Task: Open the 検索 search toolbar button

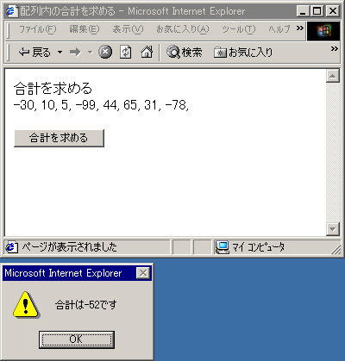Action: point(184,53)
